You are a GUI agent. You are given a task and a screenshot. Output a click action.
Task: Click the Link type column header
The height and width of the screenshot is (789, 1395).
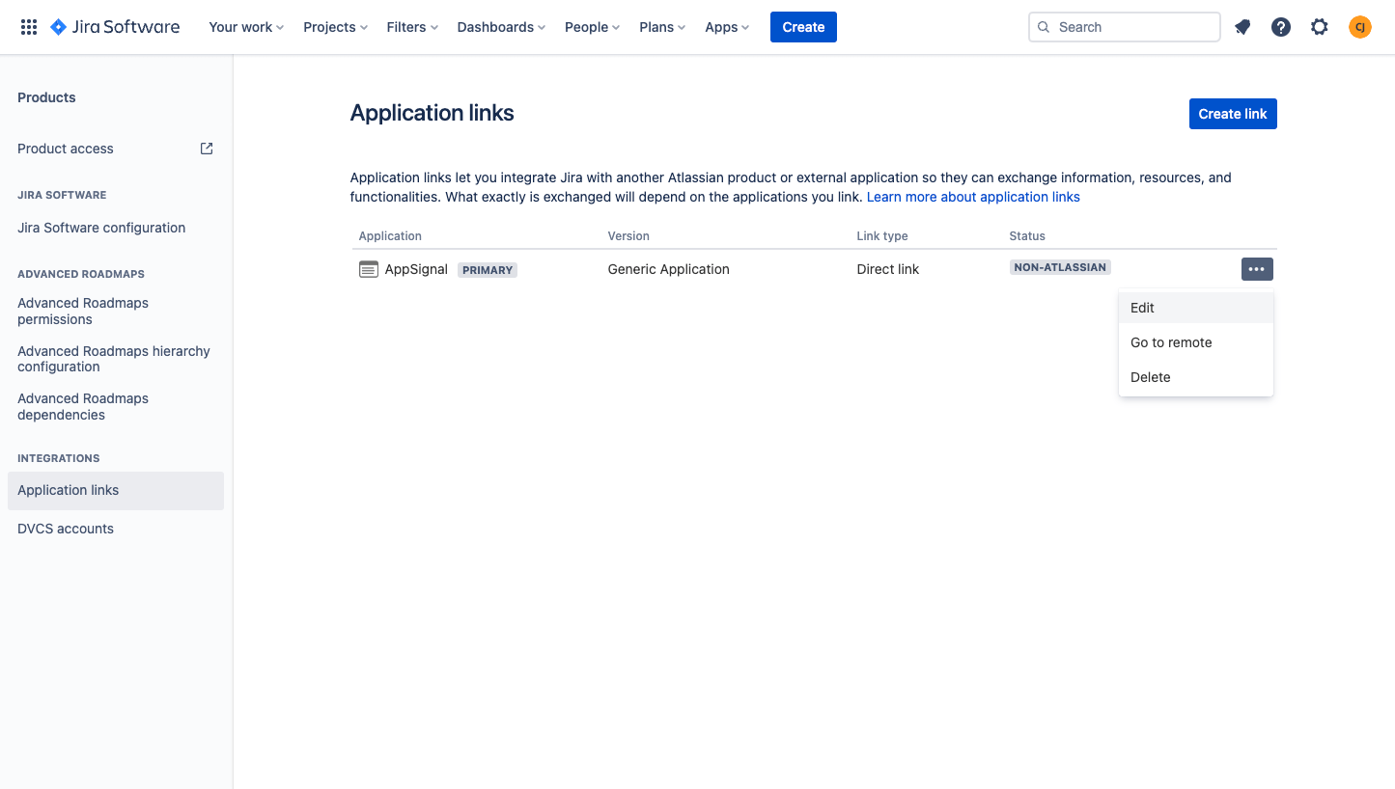tap(882, 235)
